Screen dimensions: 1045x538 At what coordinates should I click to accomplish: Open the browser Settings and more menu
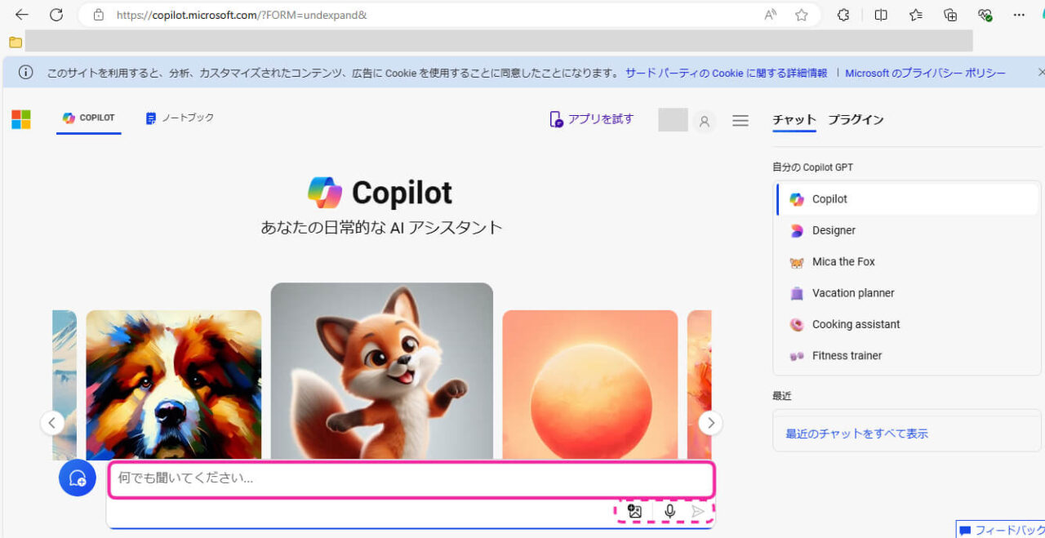(x=1019, y=15)
